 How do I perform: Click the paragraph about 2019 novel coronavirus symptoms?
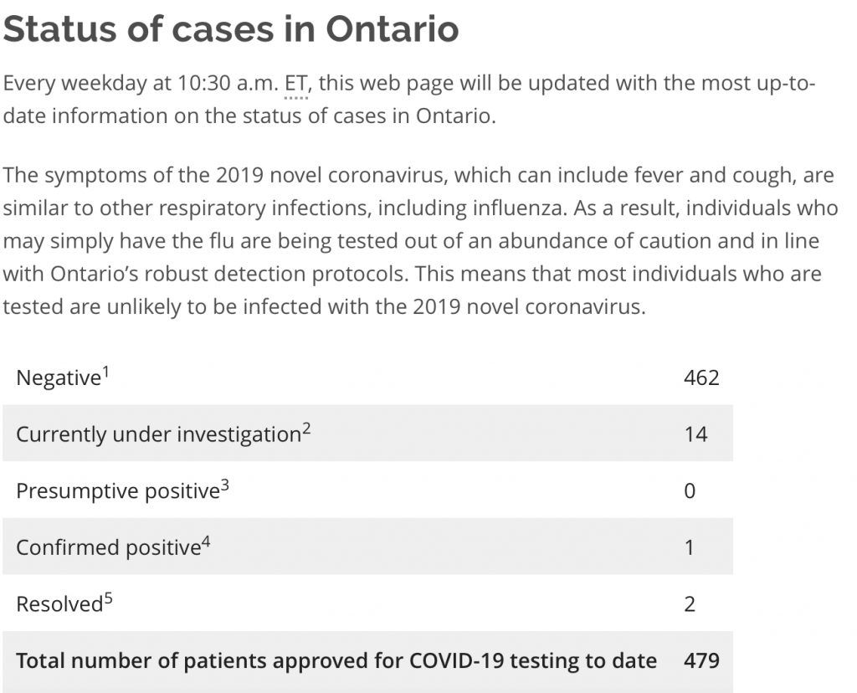[420, 241]
